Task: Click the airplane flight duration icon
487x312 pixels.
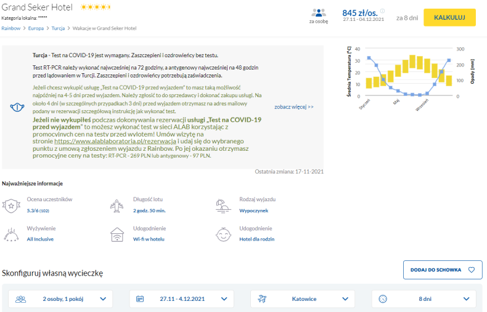Action: (x=117, y=206)
